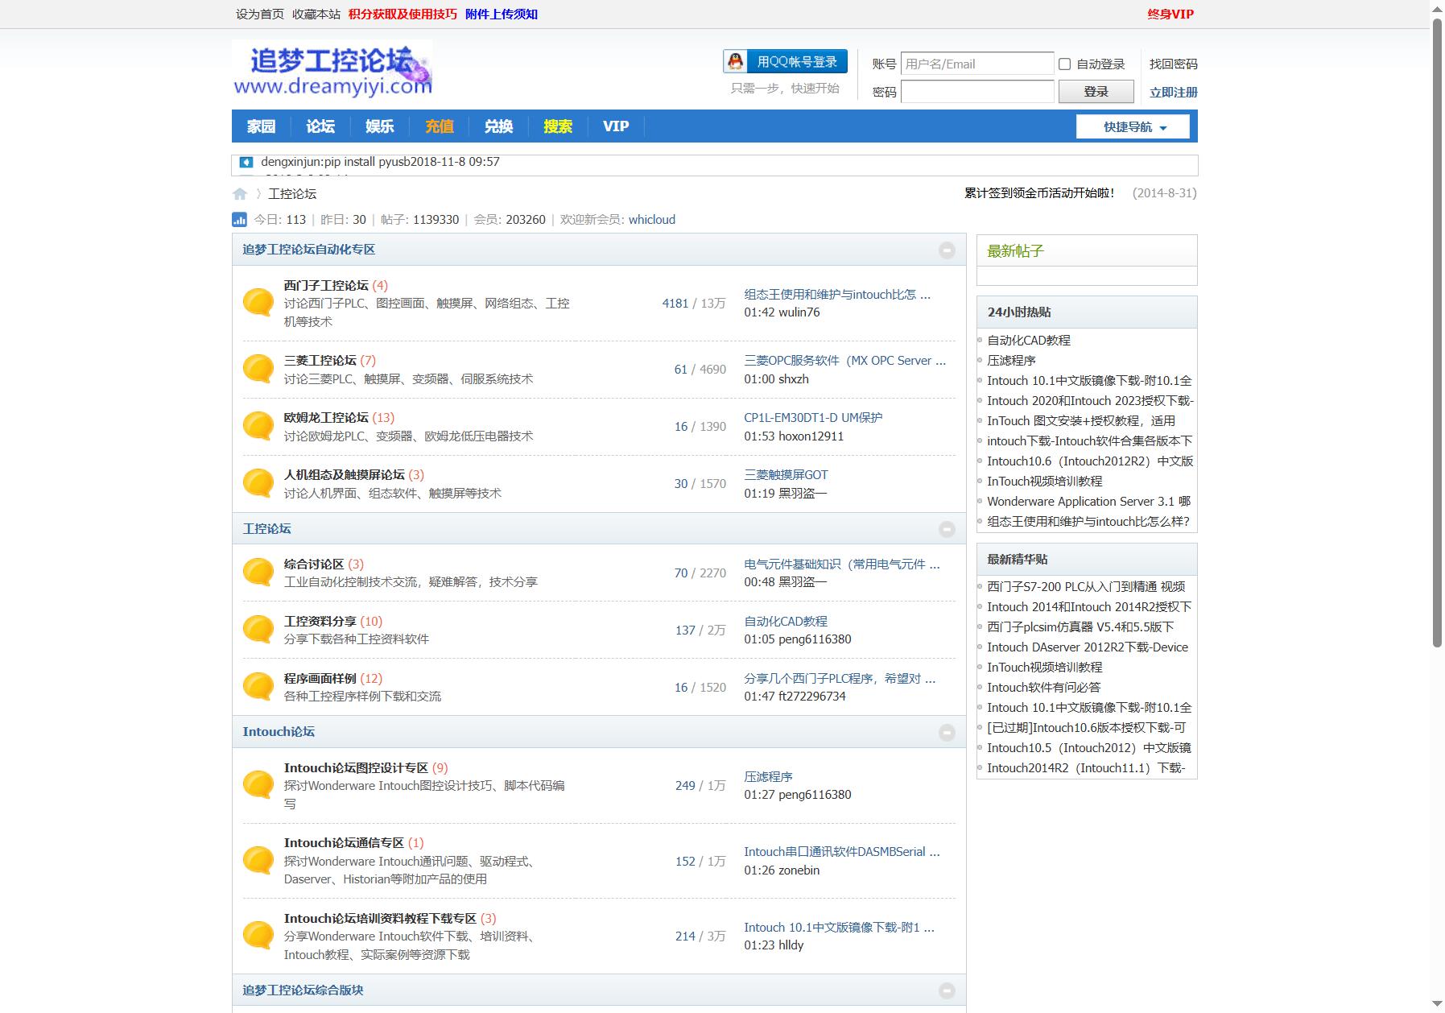Open Intouch软件有问必答 post
The width and height of the screenshot is (1445, 1013).
[1044, 687]
